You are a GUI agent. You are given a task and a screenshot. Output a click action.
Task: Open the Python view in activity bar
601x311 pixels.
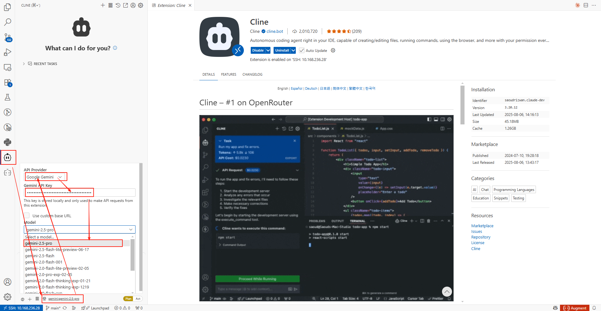click(8, 142)
